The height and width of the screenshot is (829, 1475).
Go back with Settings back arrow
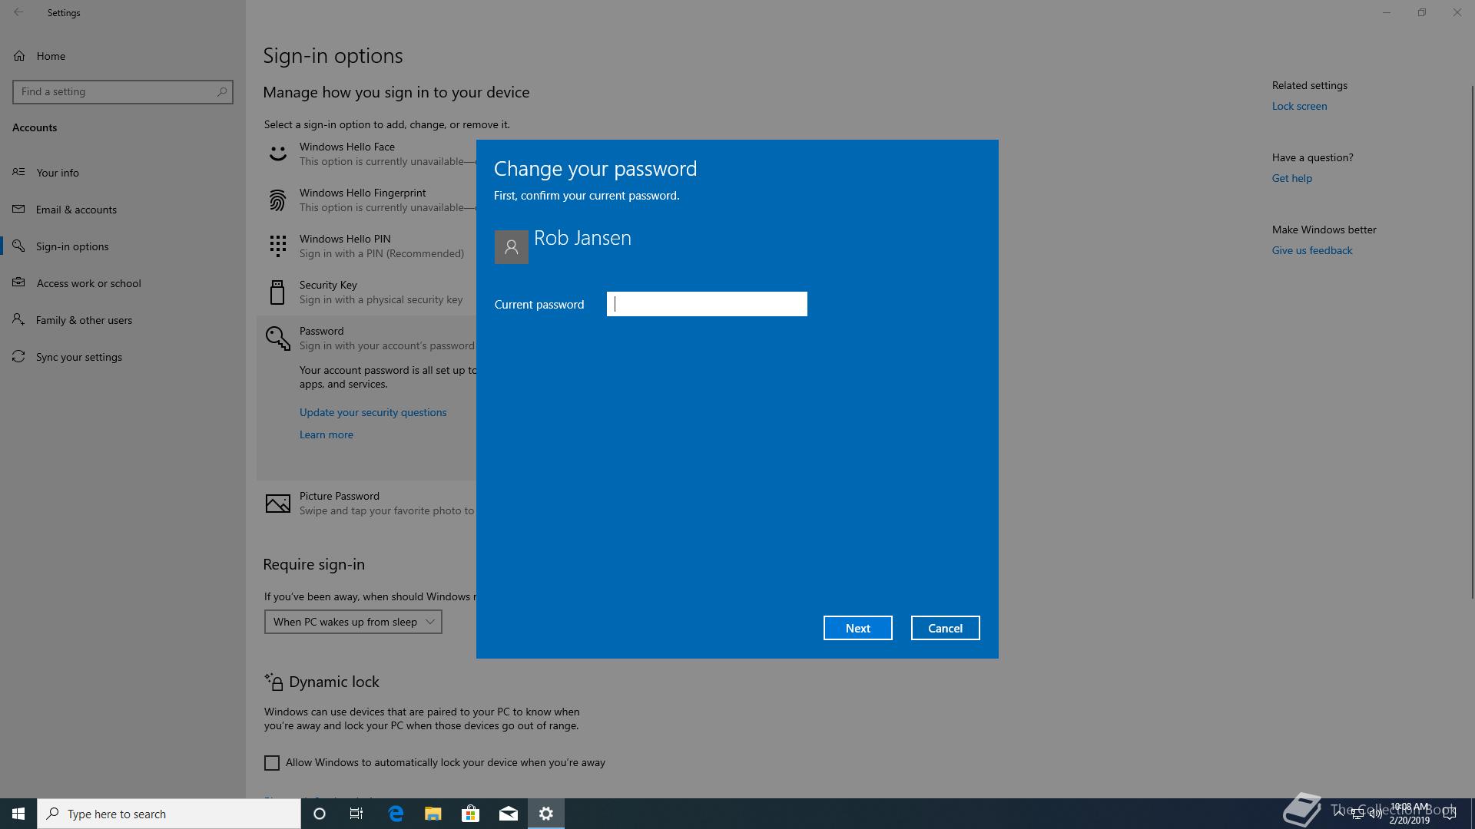(x=18, y=12)
